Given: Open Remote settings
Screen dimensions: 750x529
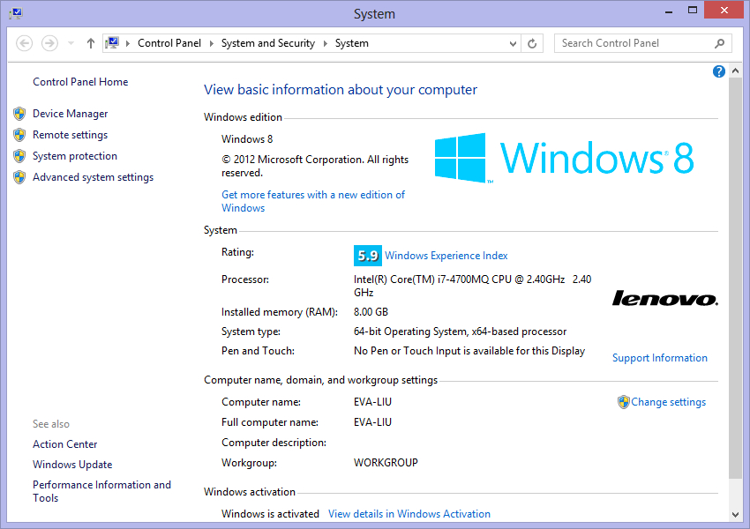Looking at the screenshot, I should click(70, 135).
